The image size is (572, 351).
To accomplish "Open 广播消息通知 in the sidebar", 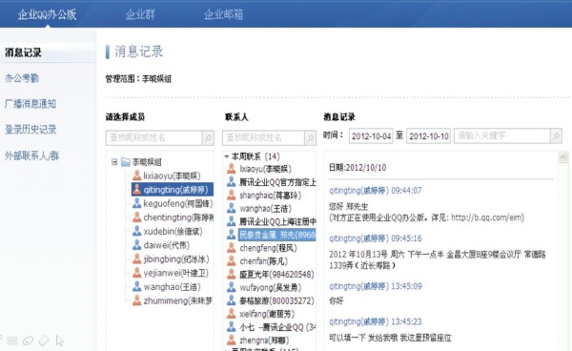I will click(x=31, y=104).
